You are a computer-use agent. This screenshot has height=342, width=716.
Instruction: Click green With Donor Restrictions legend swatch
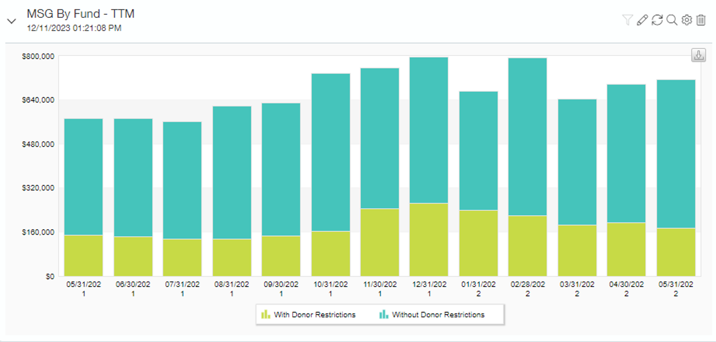click(x=266, y=315)
